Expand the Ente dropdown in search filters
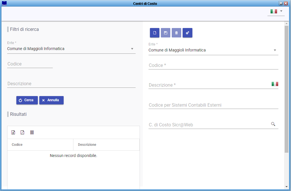The image size is (291, 191). pyautogui.click(x=132, y=49)
